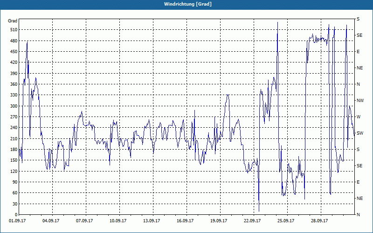This screenshot has width=373, height=233.
Task: Select the y-axis value 270
Action: [x=14, y=117]
